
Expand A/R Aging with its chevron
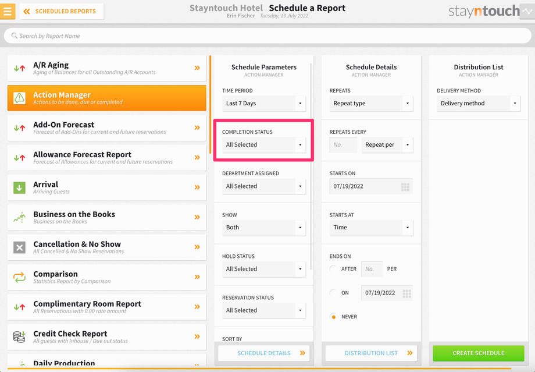(x=197, y=68)
